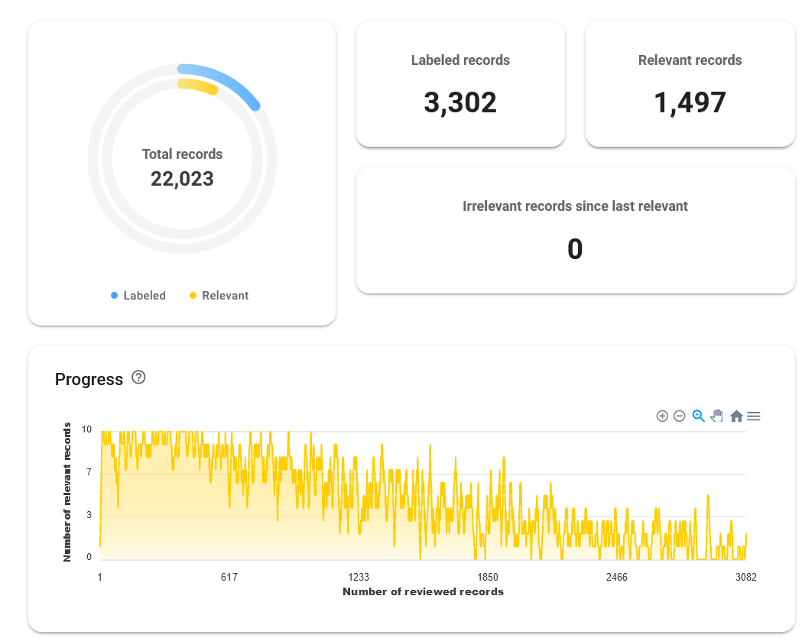Image resolution: width=802 pixels, height=638 pixels.
Task: Open the chart hamburger menu
Action: pos(753,416)
